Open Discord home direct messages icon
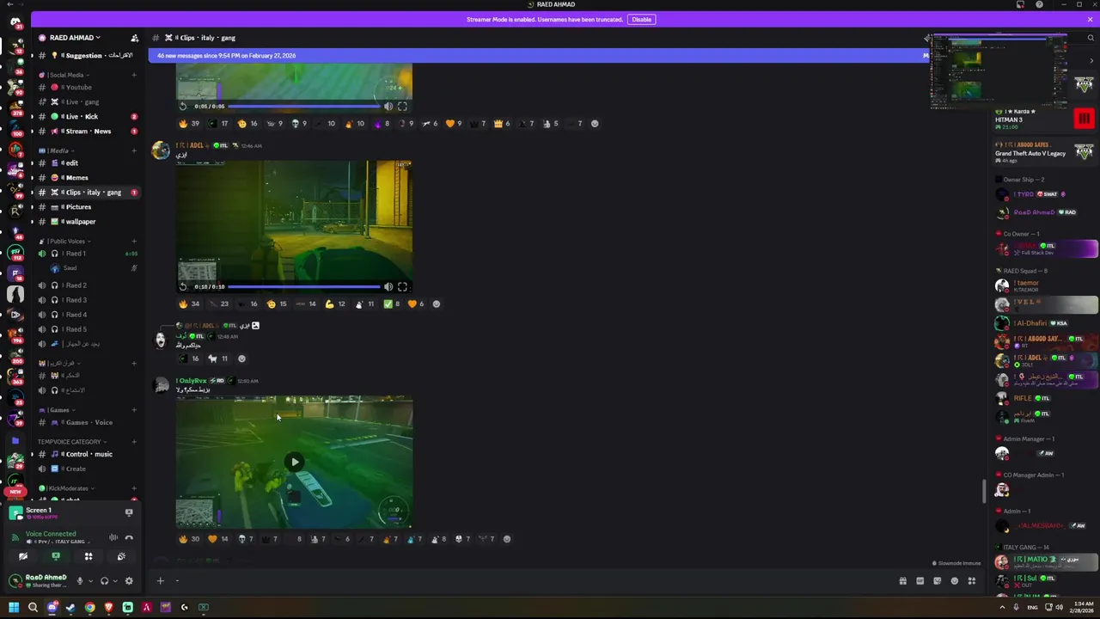This screenshot has width=1100, height=619. click(x=15, y=21)
